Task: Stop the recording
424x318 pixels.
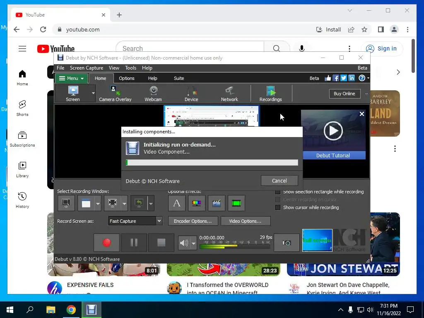Action: [161, 243]
